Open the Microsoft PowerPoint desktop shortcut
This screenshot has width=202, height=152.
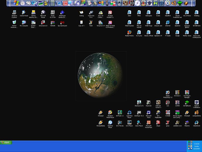(148, 122)
